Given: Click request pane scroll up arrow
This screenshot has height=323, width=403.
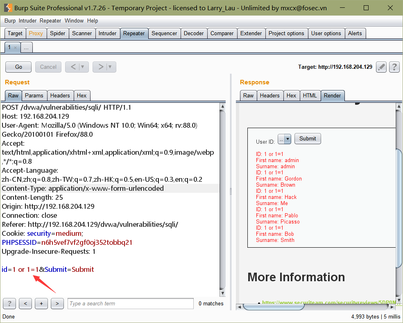Looking at the screenshot, I should (x=222, y=106).
